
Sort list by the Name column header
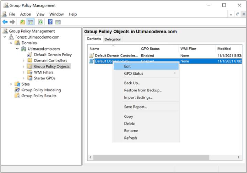(95, 49)
